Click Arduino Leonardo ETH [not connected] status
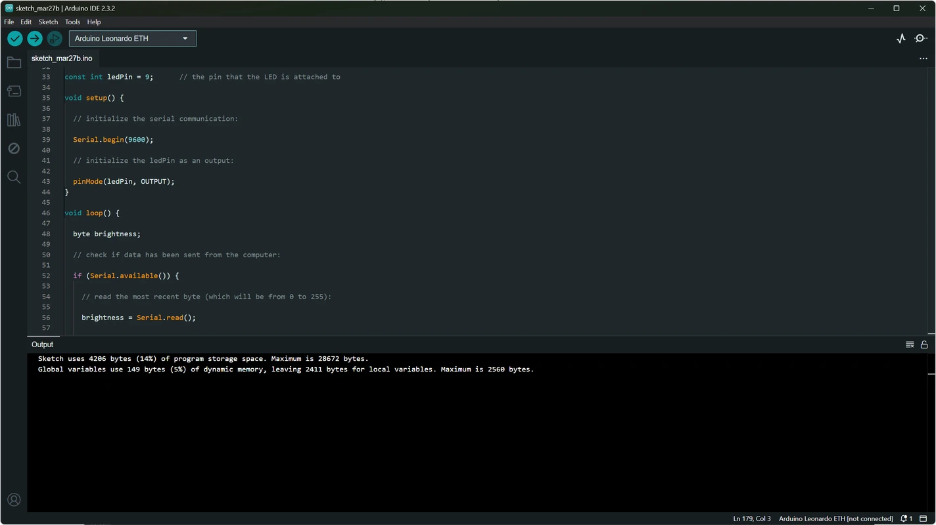 835,518
